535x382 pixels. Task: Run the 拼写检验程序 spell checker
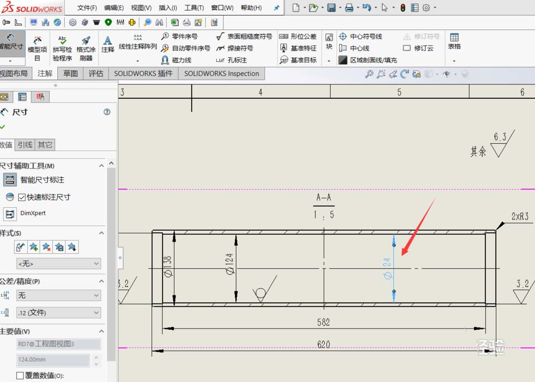point(62,48)
